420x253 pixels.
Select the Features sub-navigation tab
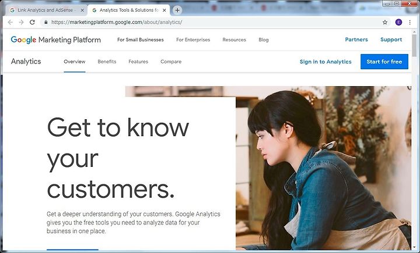[x=138, y=62]
